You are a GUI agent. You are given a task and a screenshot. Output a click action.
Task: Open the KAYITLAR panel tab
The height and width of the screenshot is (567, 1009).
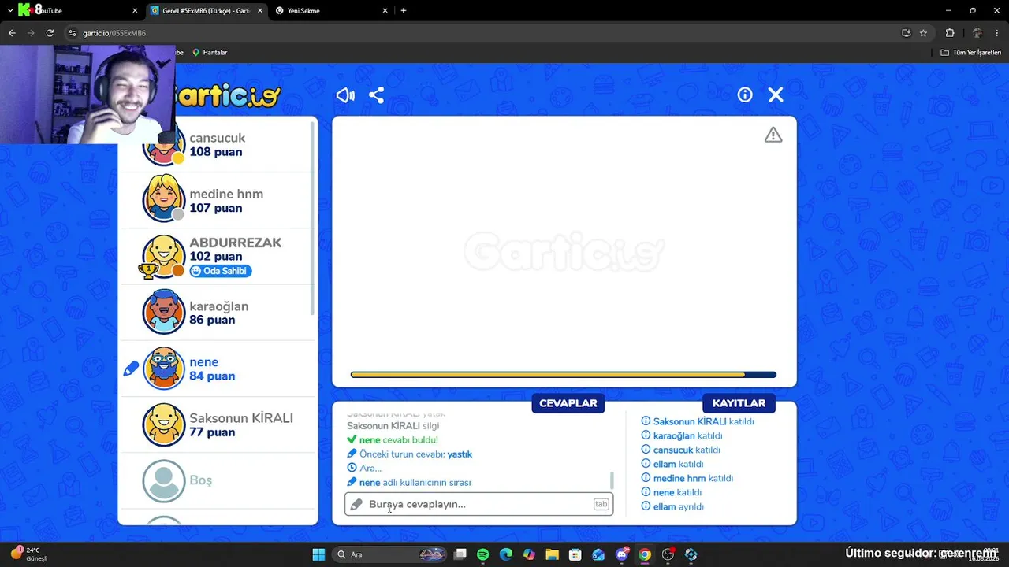click(739, 403)
